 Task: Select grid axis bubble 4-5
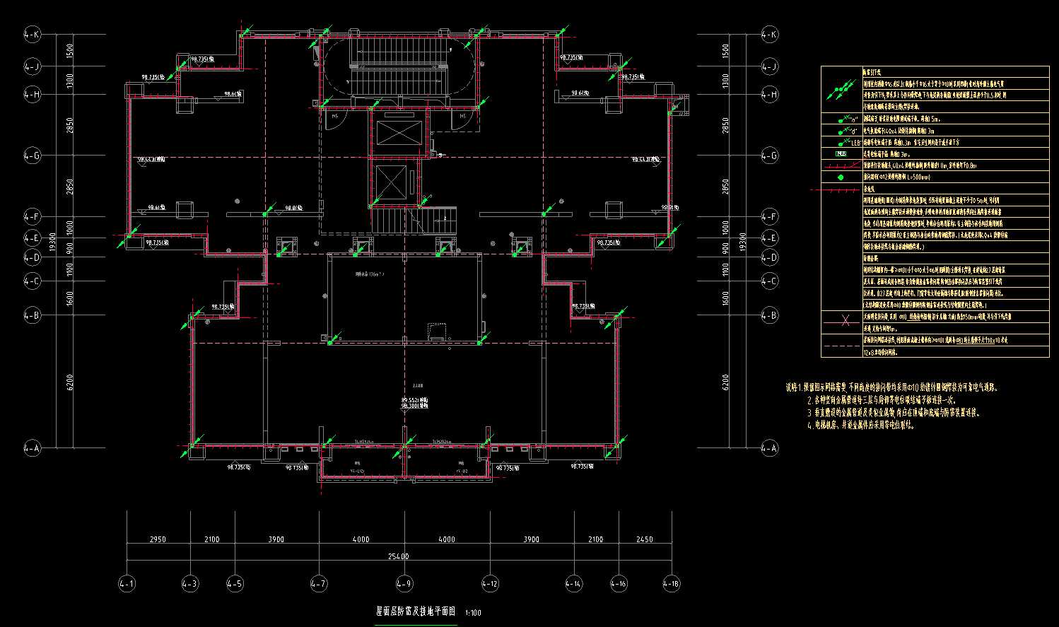(x=235, y=584)
